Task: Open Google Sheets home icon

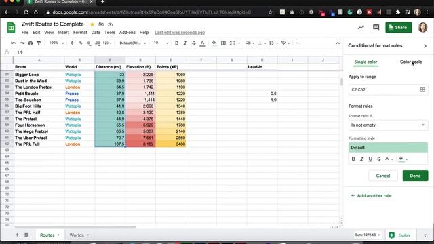Action: (11, 28)
